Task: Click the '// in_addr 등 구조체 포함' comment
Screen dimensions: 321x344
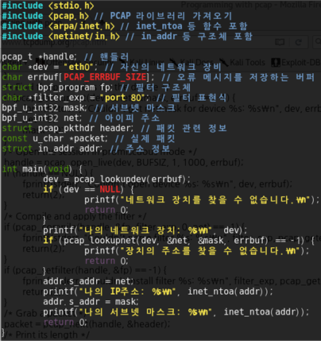Action: pyautogui.click(x=189, y=36)
